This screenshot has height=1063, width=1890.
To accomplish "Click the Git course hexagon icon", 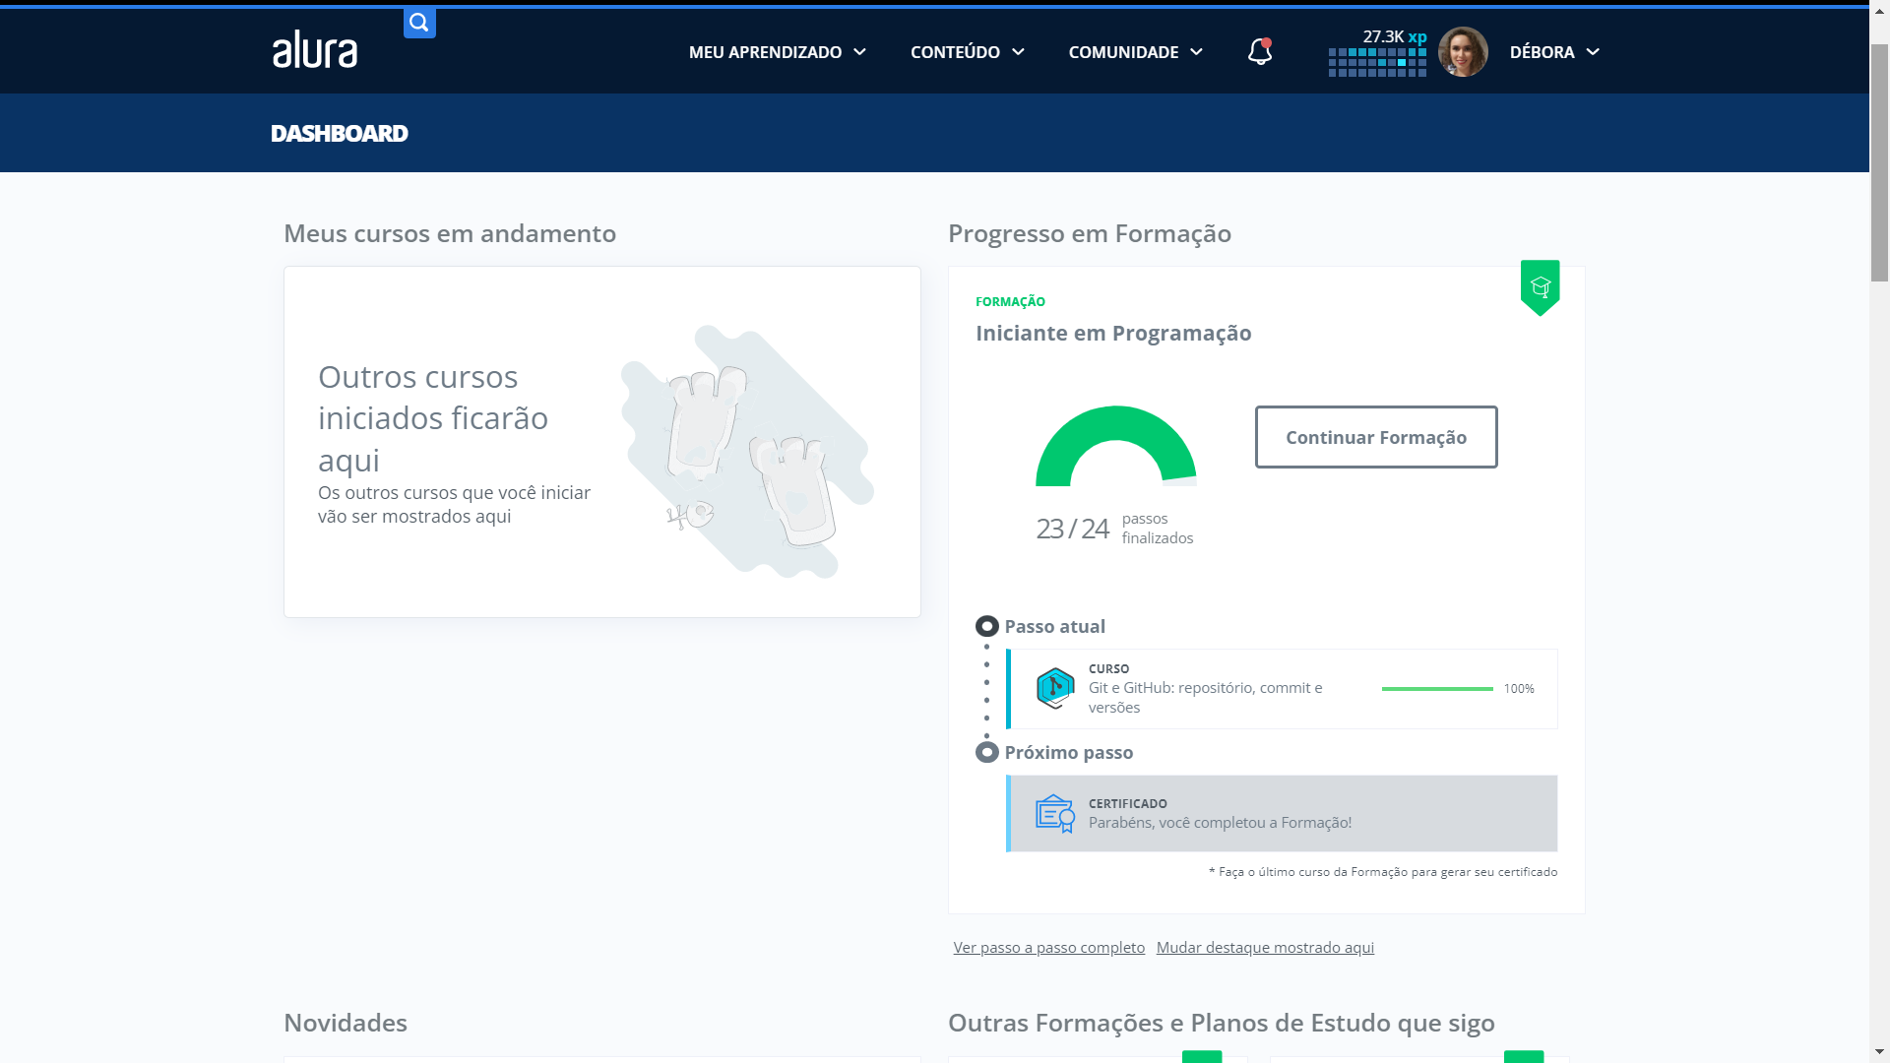I will tap(1055, 688).
